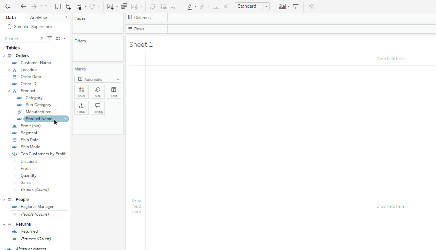Expand the Location hierarchy
436x250 pixels.
click(x=9, y=70)
